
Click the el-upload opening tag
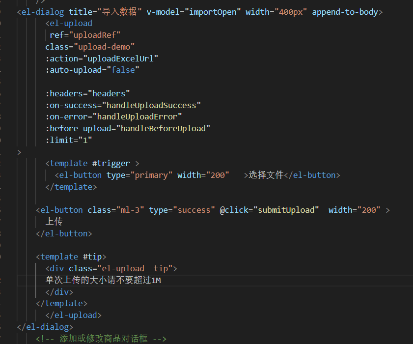69,24
